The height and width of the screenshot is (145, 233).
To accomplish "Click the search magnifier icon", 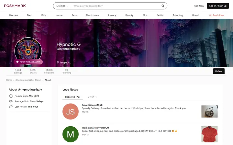I will coord(163,6).
